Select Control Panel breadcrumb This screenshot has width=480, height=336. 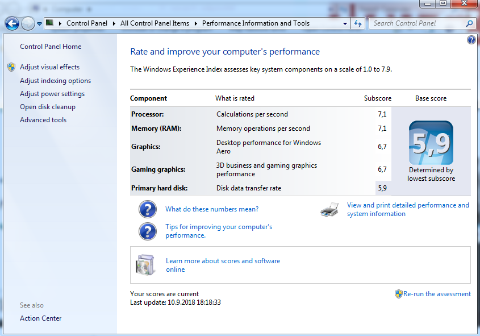pyautogui.click(x=87, y=23)
